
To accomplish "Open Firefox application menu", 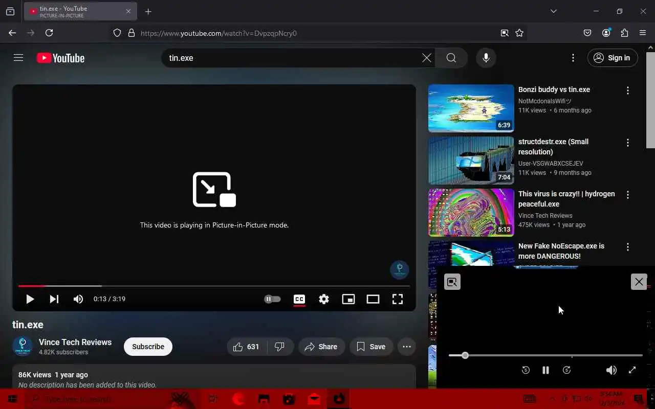I will pos(643,33).
